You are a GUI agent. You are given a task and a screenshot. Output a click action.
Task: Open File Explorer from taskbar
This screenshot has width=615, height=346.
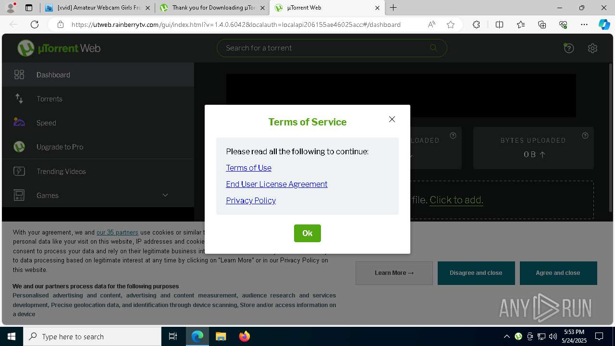[x=221, y=336]
